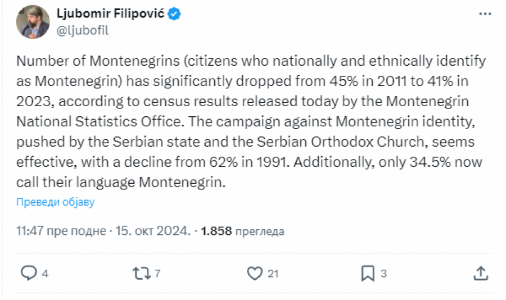Open the share icon menu
The height and width of the screenshot is (300, 506).
pos(480,273)
